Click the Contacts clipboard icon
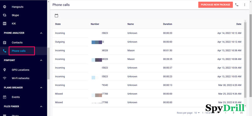Viewport: 252px width, 116px height. tap(5, 43)
